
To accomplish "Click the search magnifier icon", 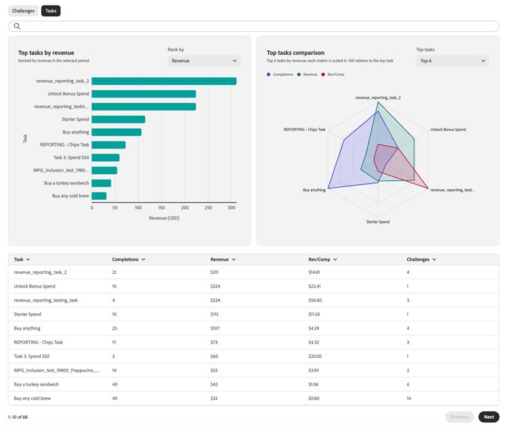I will (17, 26).
